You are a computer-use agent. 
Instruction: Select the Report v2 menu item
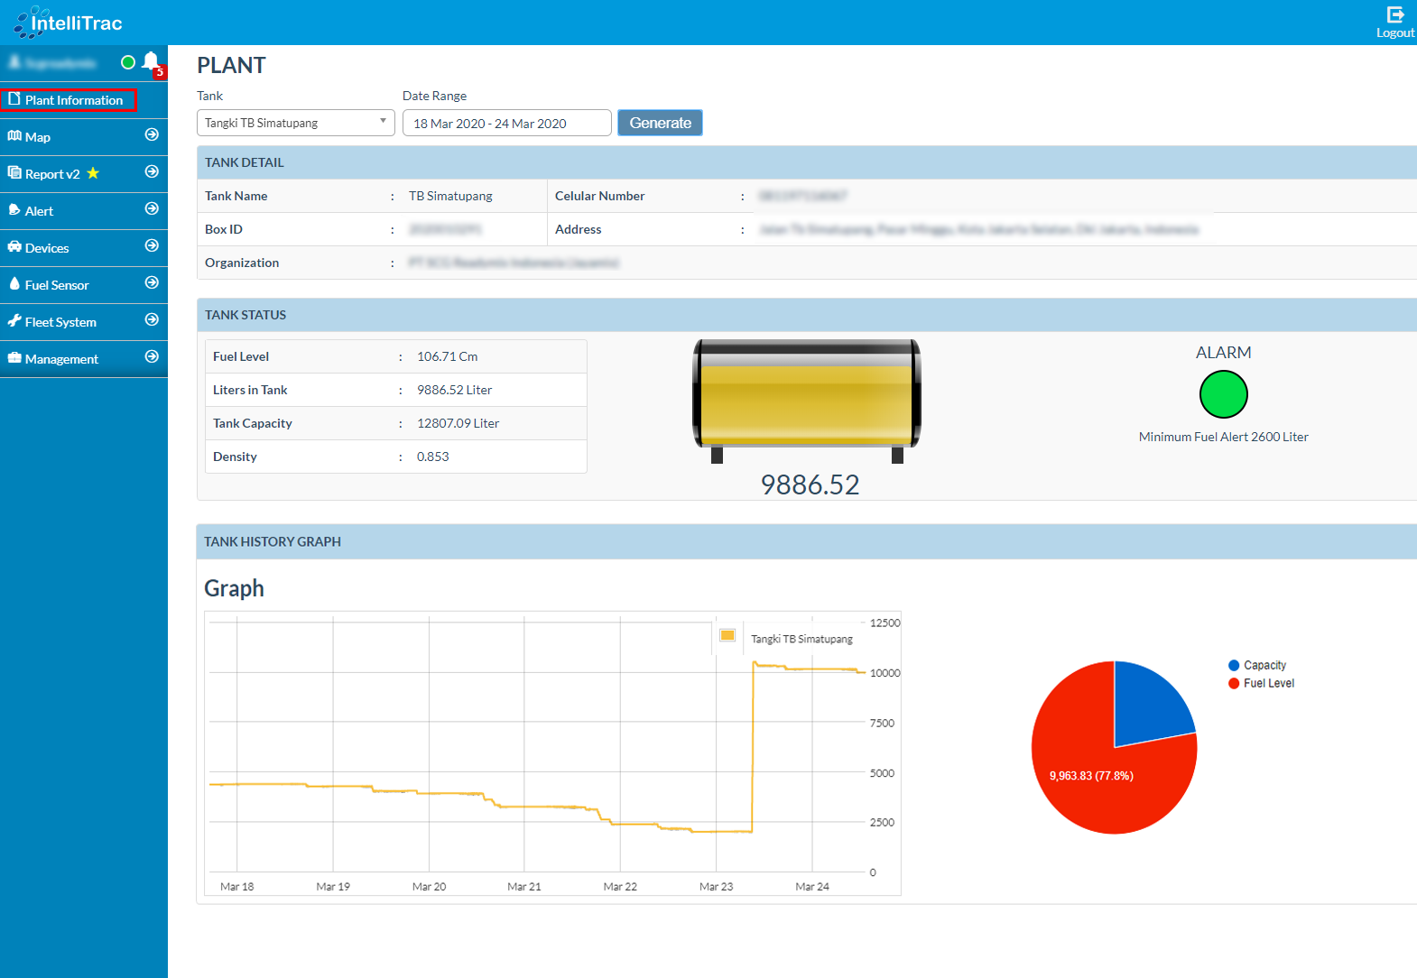pos(52,174)
